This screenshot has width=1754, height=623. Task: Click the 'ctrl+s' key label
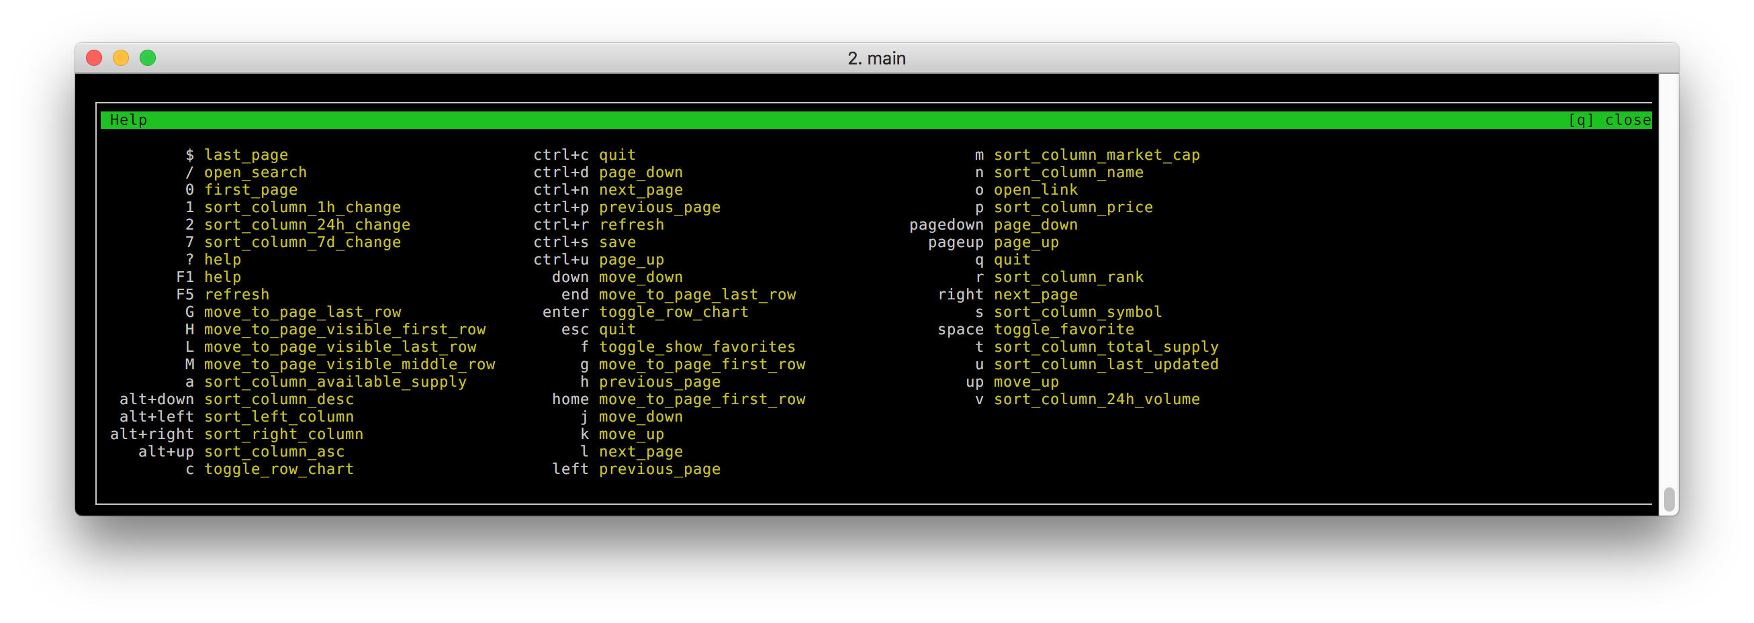(561, 242)
